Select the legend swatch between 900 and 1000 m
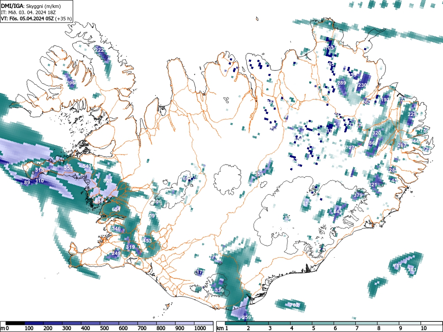The height and width of the screenshot is (332, 443). [185, 323]
